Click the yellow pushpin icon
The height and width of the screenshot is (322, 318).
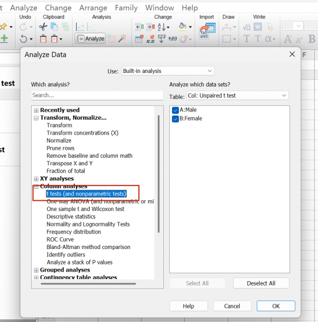4,27
